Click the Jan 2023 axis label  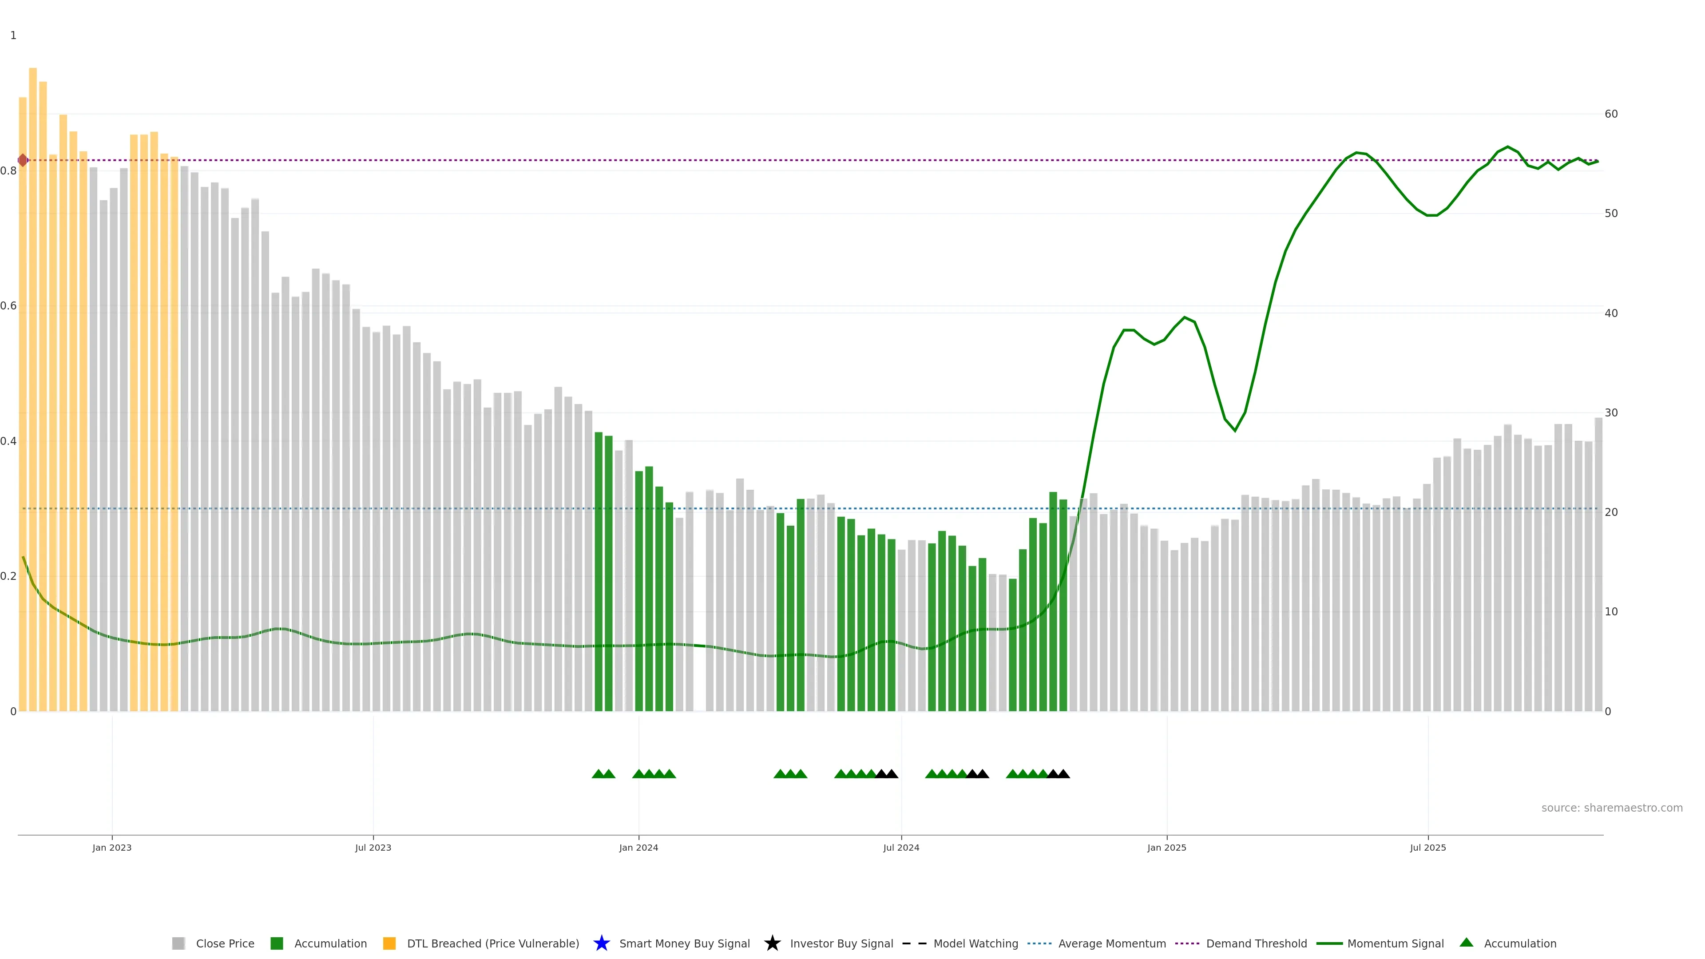click(x=112, y=847)
